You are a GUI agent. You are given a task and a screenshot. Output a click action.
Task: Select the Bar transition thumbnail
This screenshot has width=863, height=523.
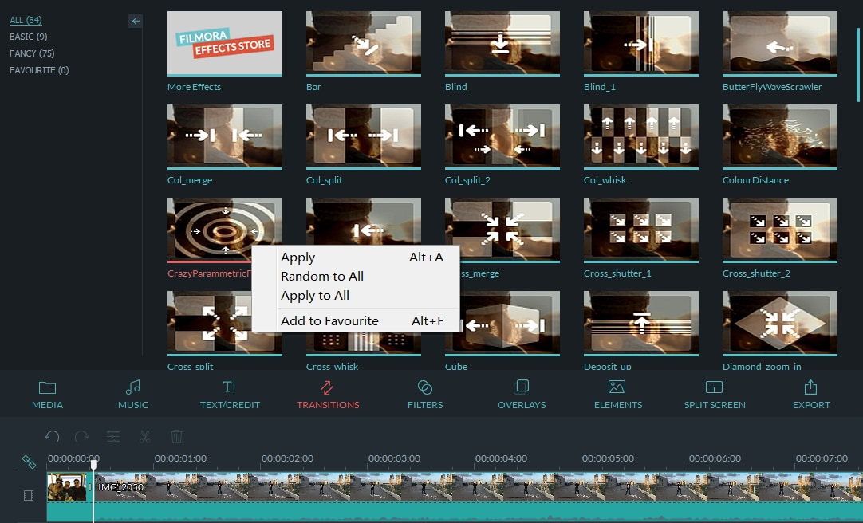tap(363, 43)
